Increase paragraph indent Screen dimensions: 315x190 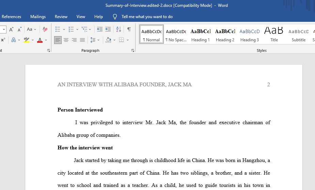click(x=108, y=29)
